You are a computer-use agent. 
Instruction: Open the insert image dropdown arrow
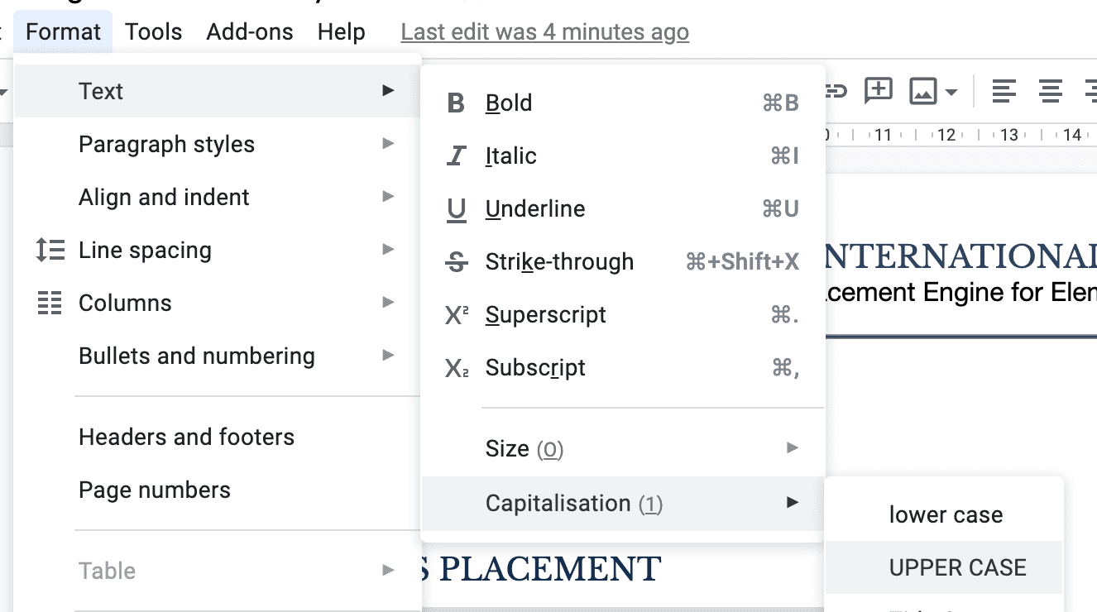pos(951,92)
